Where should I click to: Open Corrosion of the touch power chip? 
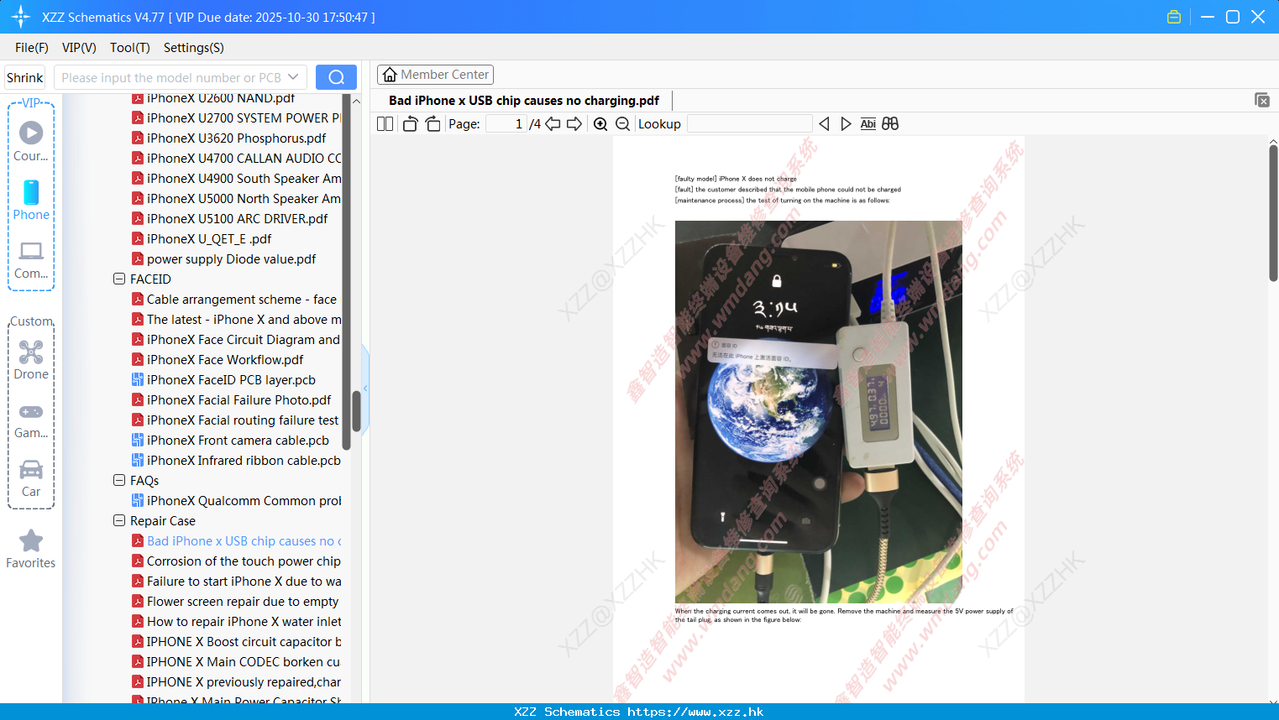(237, 561)
